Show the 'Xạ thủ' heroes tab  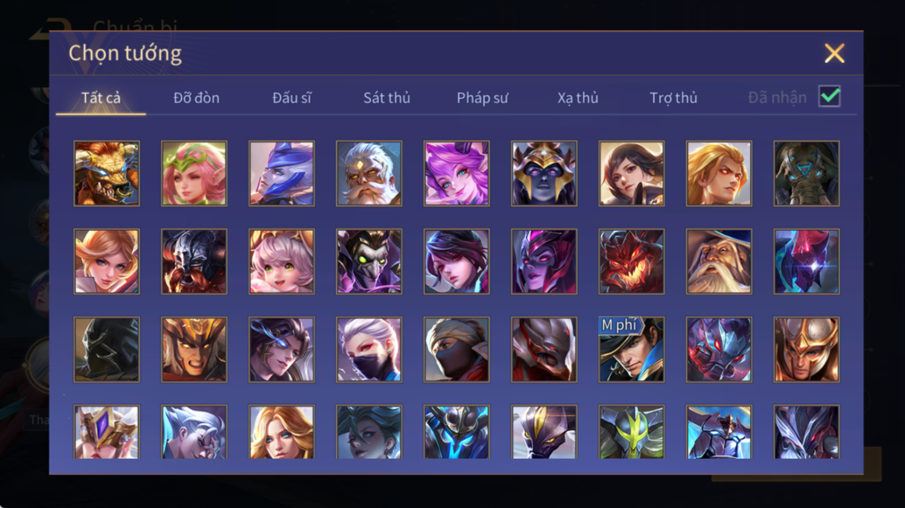pyautogui.click(x=578, y=98)
